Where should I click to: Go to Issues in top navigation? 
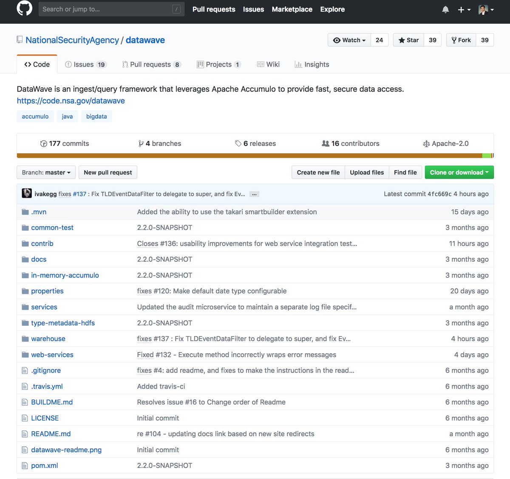click(253, 9)
